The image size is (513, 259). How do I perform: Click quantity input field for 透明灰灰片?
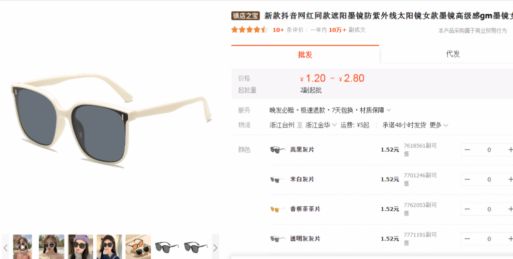tap(489, 239)
